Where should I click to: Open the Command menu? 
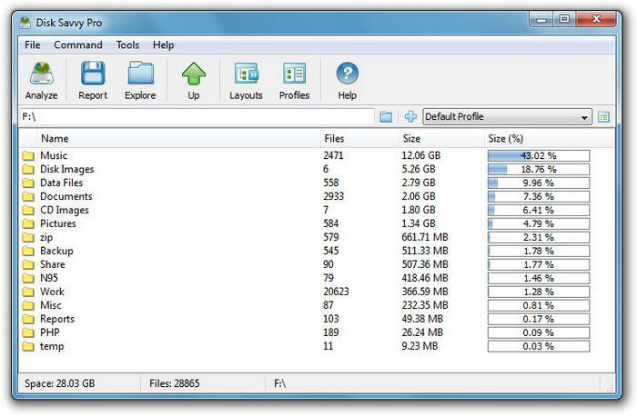pos(78,45)
